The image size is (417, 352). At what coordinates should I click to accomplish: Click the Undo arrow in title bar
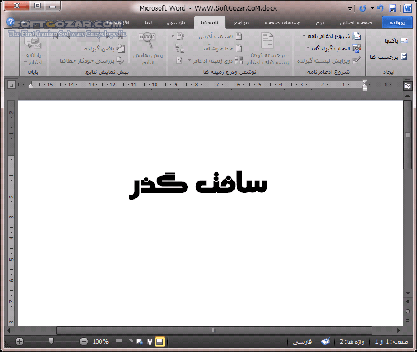(380, 8)
